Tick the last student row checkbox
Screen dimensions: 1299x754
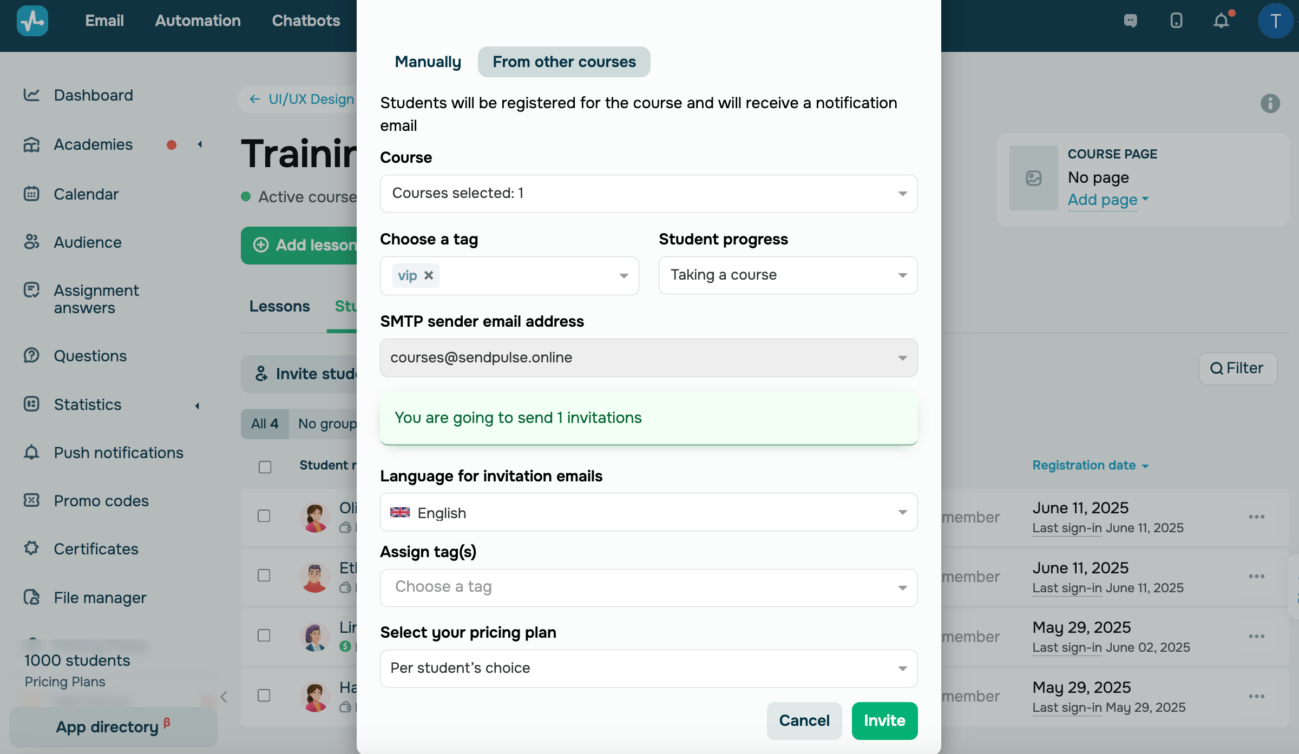point(264,696)
